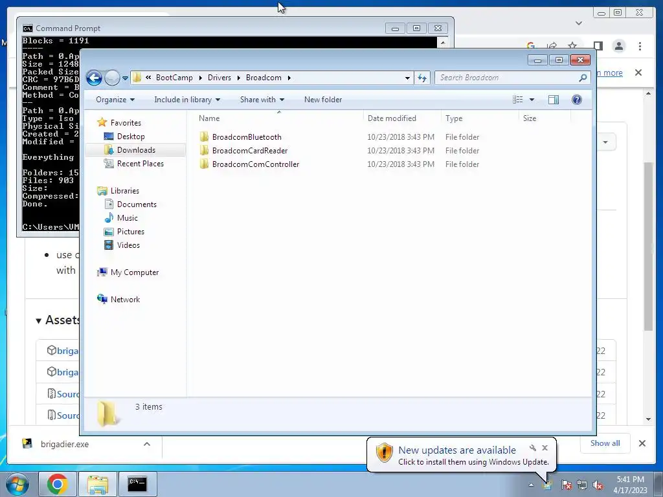Open Desktop in the navigation pane
The width and height of the screenshot is (663, 497).
pyautogui.click(x=131, y=137)
